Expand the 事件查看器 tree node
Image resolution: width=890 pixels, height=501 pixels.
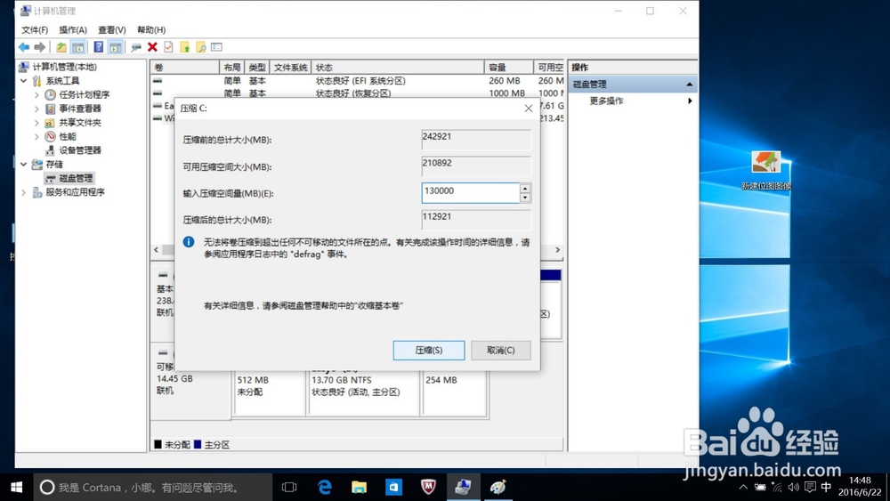36,109
